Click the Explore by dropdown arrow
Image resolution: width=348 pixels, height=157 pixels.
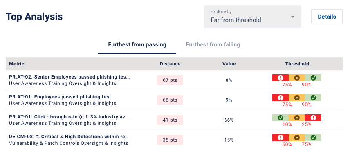(x=293, y=17)
